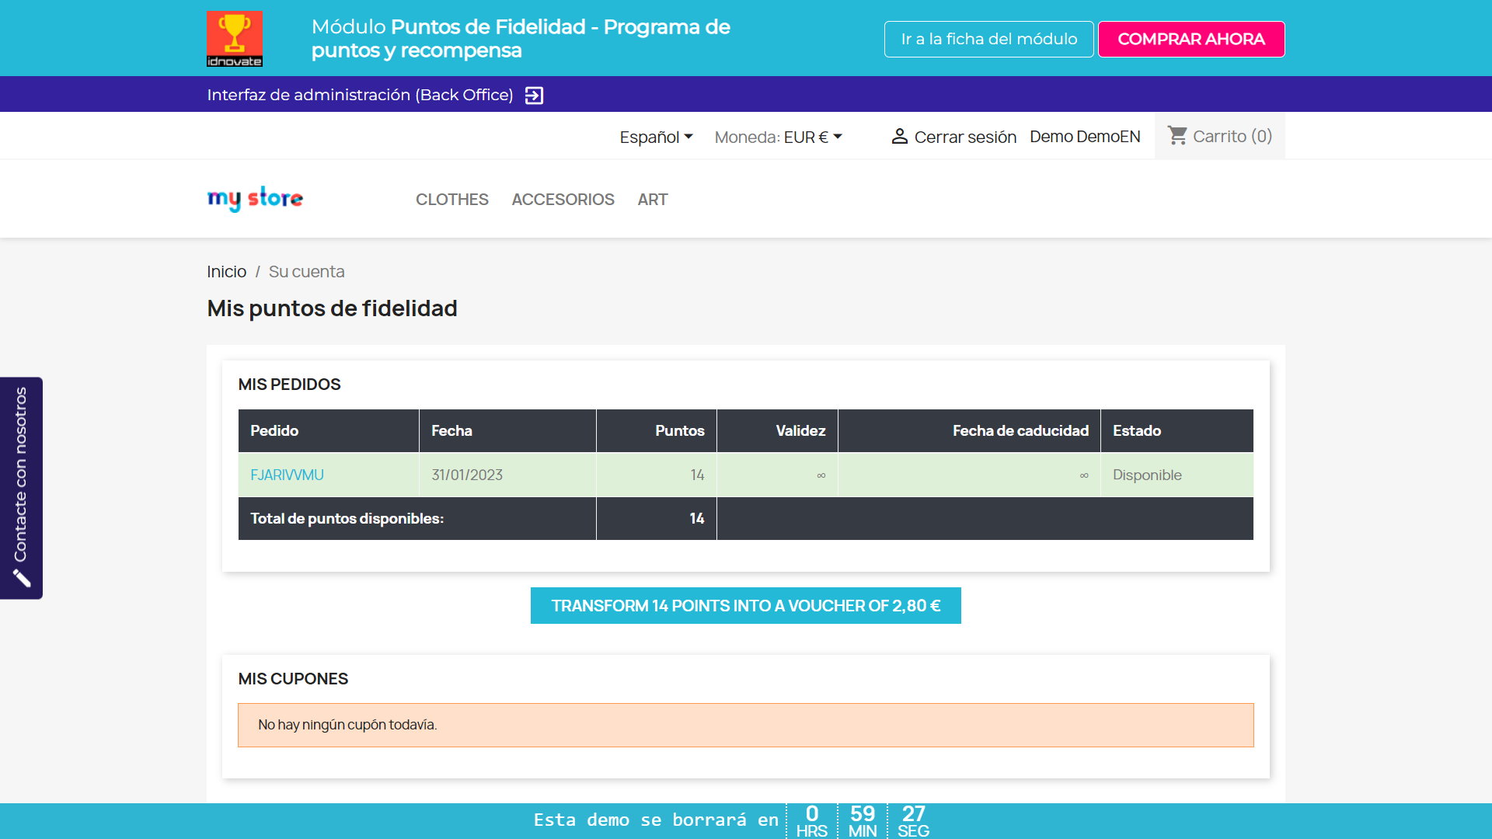Click the pencil icon on contact tab
Viewport: 1492px width, 839px height.
22,579
